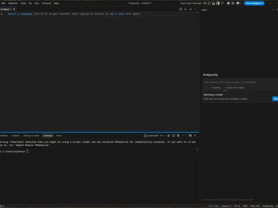Viewport: 278px width, 208px height.
Task: Open the Planning mode dropdown
Action: click(215, 88)
